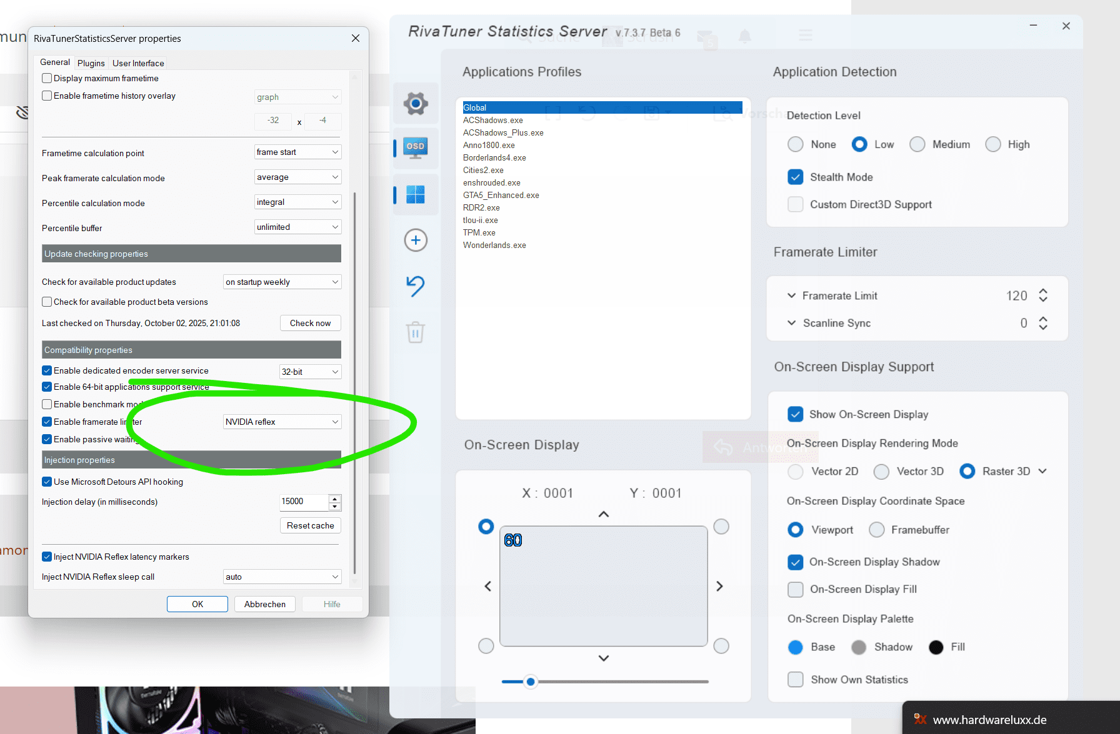Open Percentile buffer dropdown
Screen dimensions: 1120x734
point(297,227)
